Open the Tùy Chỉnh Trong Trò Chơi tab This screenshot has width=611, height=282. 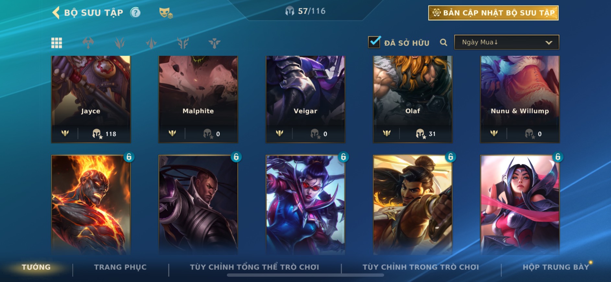(421, 267)
